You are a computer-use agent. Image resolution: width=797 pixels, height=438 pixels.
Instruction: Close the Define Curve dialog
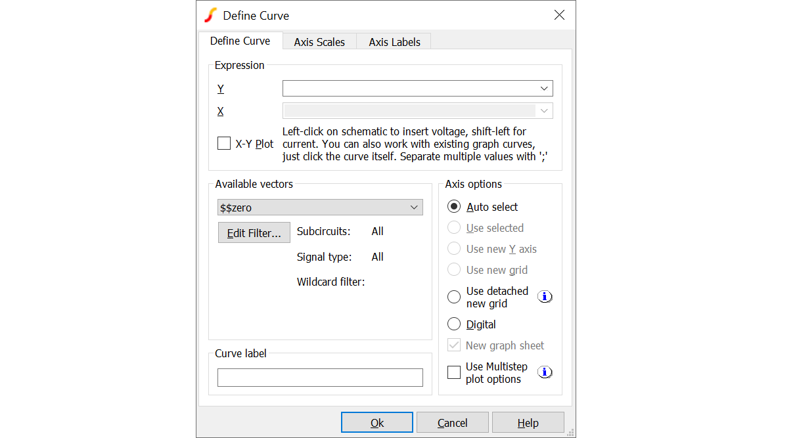(x=559, y=15)
